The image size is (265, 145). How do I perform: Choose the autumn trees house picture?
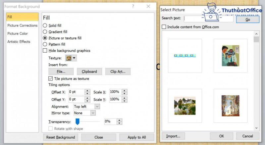point(230,105)
